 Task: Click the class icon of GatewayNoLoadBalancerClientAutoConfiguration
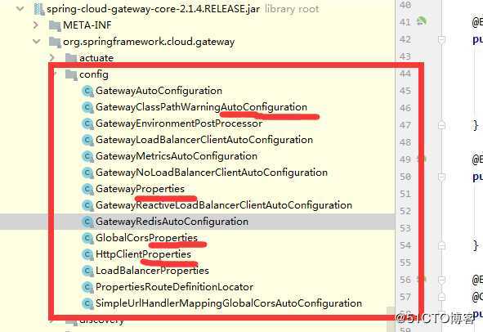87,173
